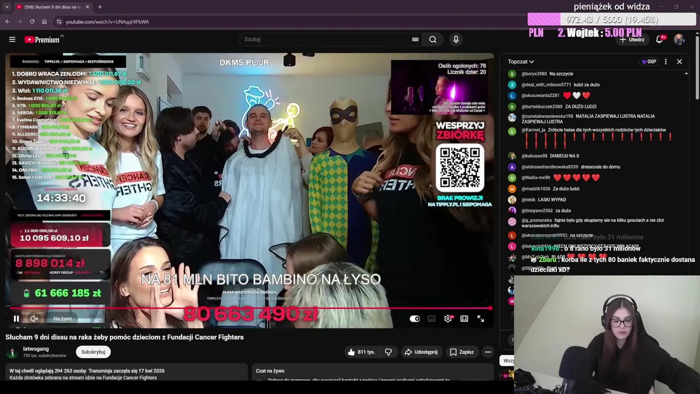Open a new browser tab with plus

[100, 7]
